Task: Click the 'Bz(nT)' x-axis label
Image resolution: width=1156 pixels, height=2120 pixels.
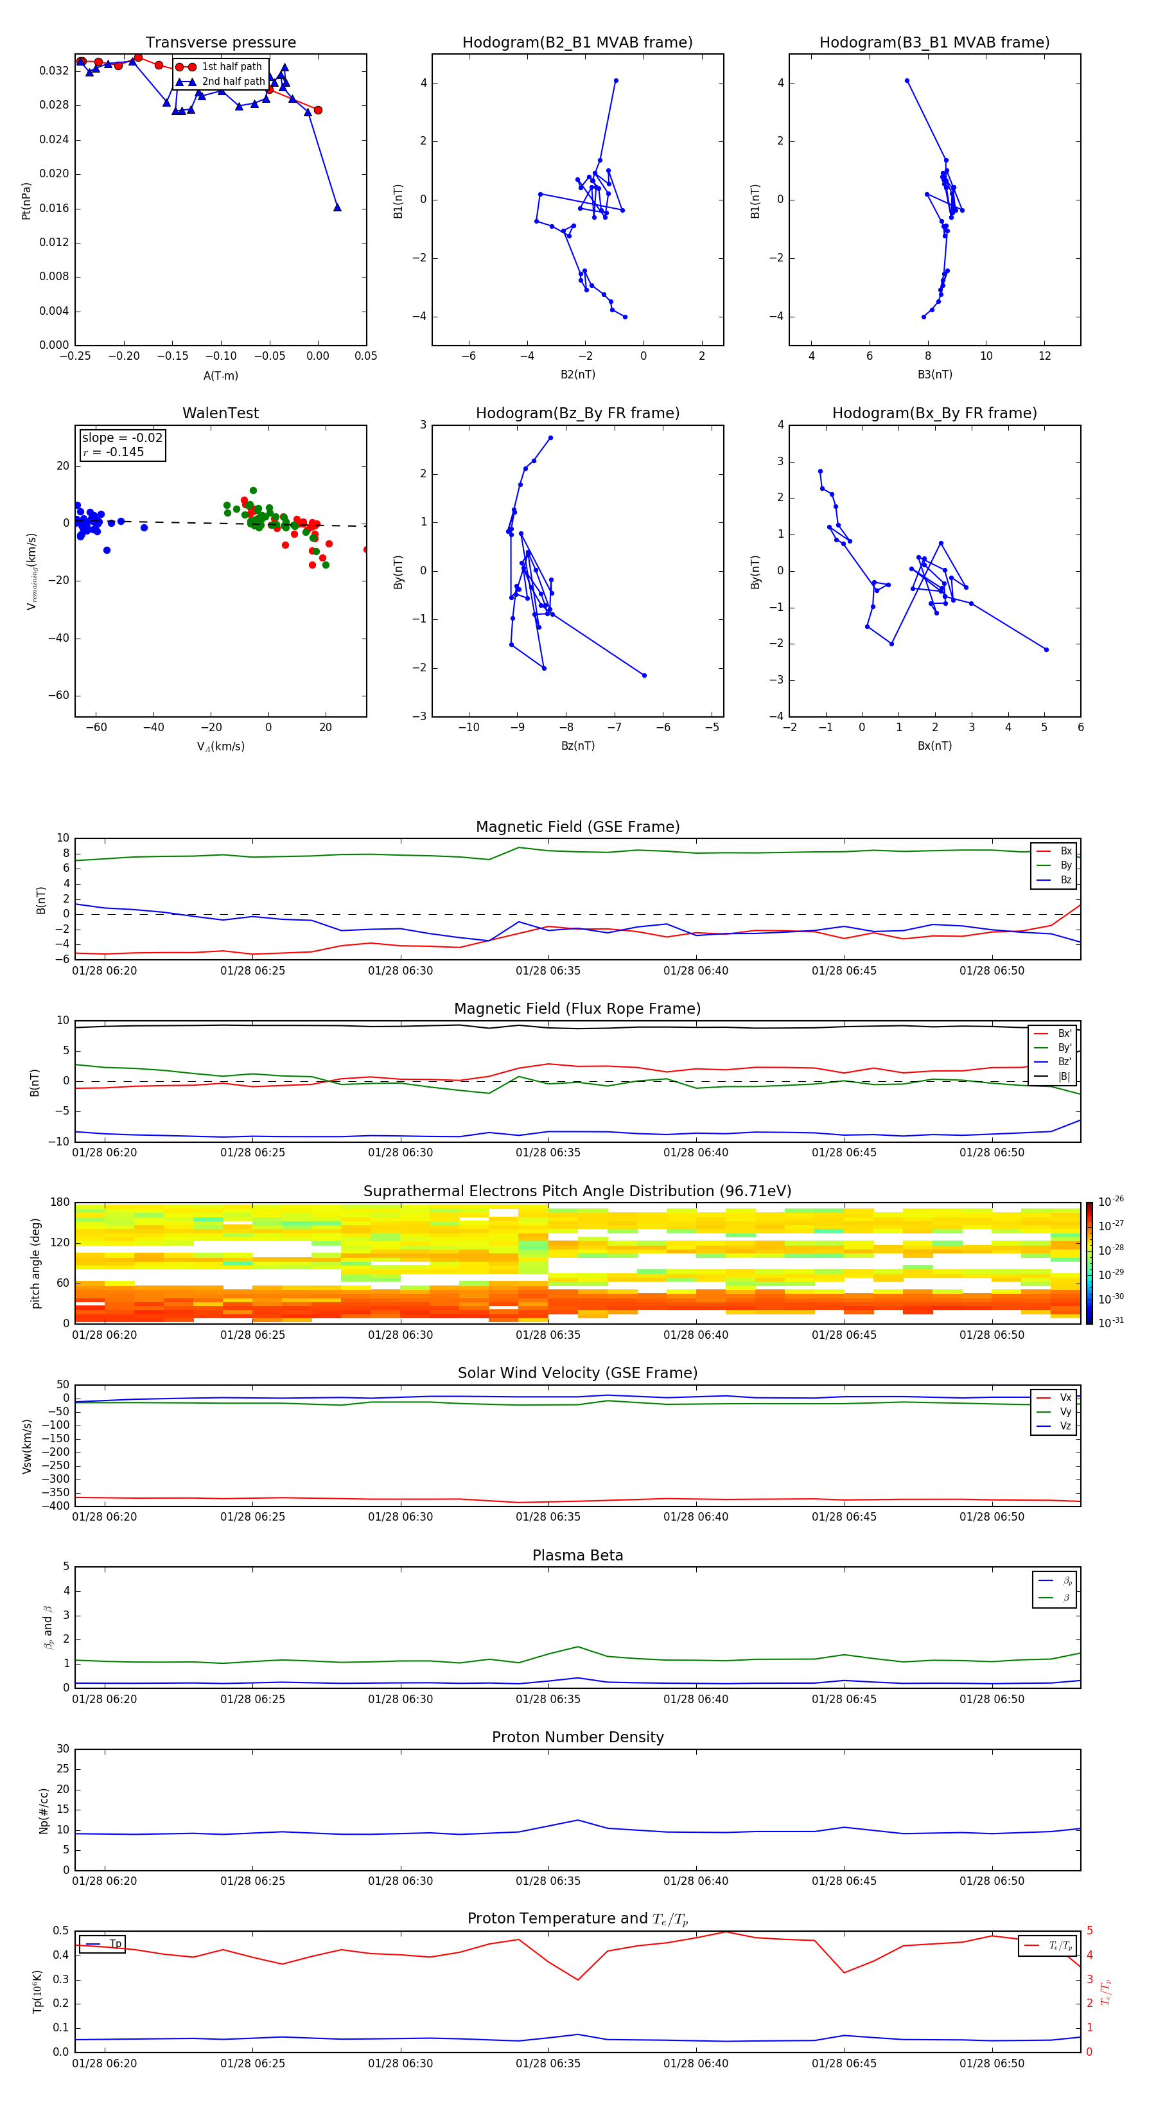Action: (x=577, y=746)
